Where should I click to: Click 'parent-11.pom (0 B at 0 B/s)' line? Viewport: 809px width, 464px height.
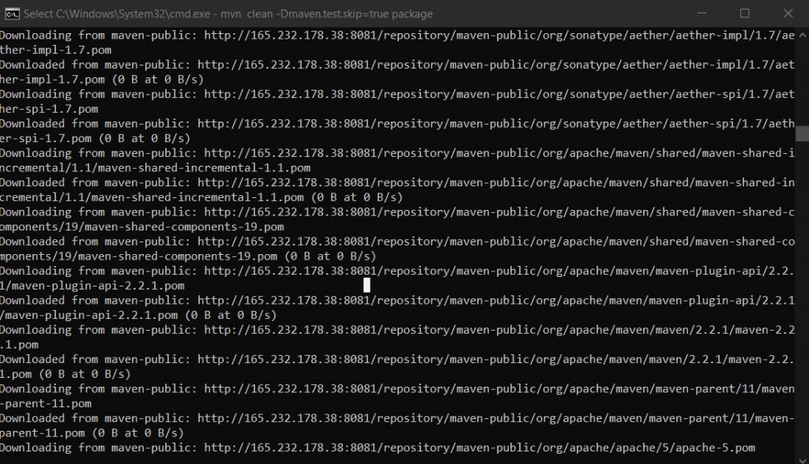click(x=92, y=432)
